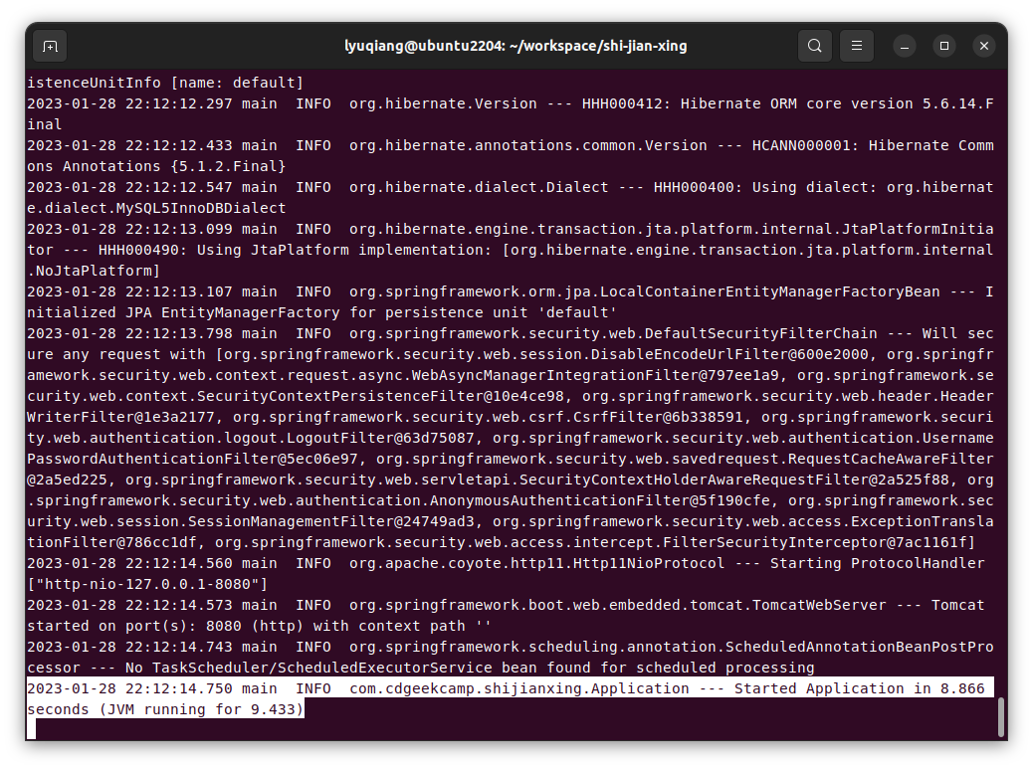This screenshot has height=769, width=1033.
Task: Open a new terminal tab
Action: pos(50,46)
